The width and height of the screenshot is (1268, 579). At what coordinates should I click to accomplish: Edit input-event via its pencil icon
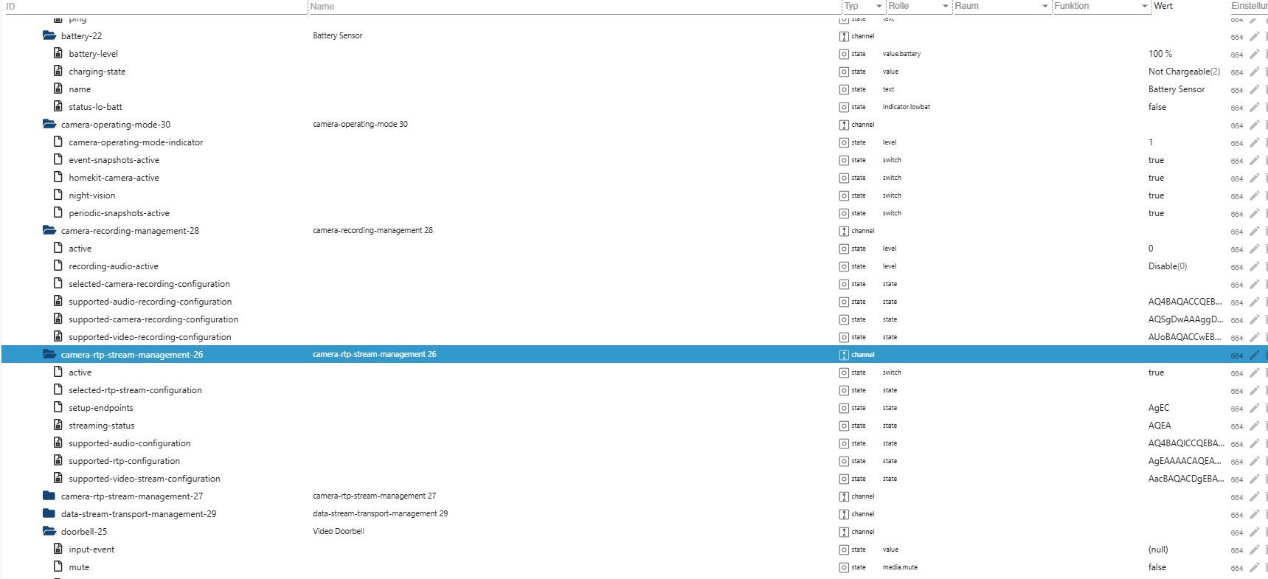point(1254,549)
